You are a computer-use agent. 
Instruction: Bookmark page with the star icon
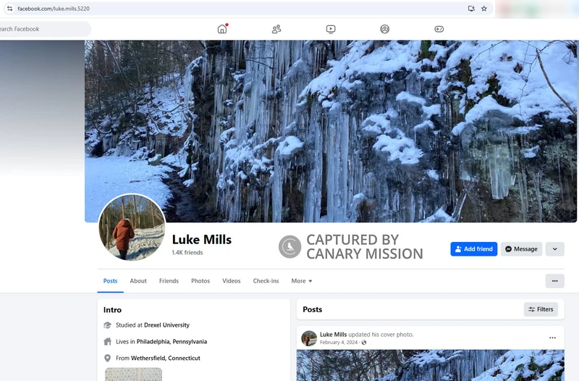[484, 9]
